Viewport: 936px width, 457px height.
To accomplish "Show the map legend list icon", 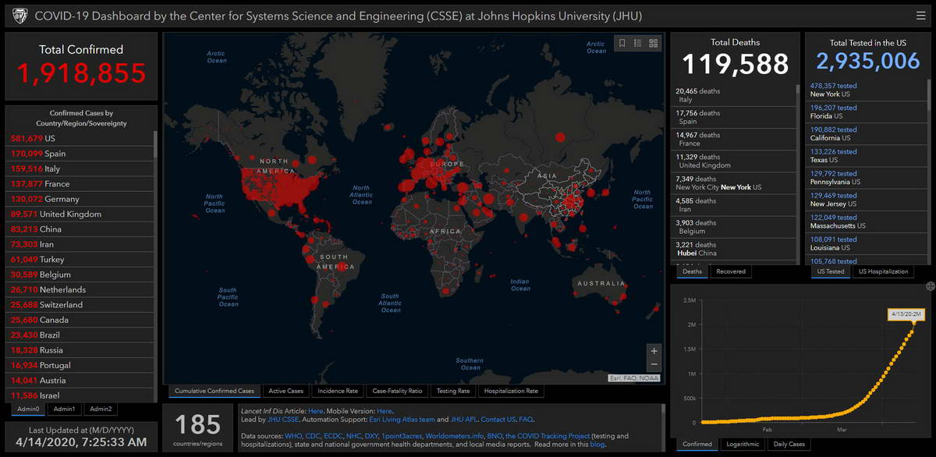I will [638, 44].
